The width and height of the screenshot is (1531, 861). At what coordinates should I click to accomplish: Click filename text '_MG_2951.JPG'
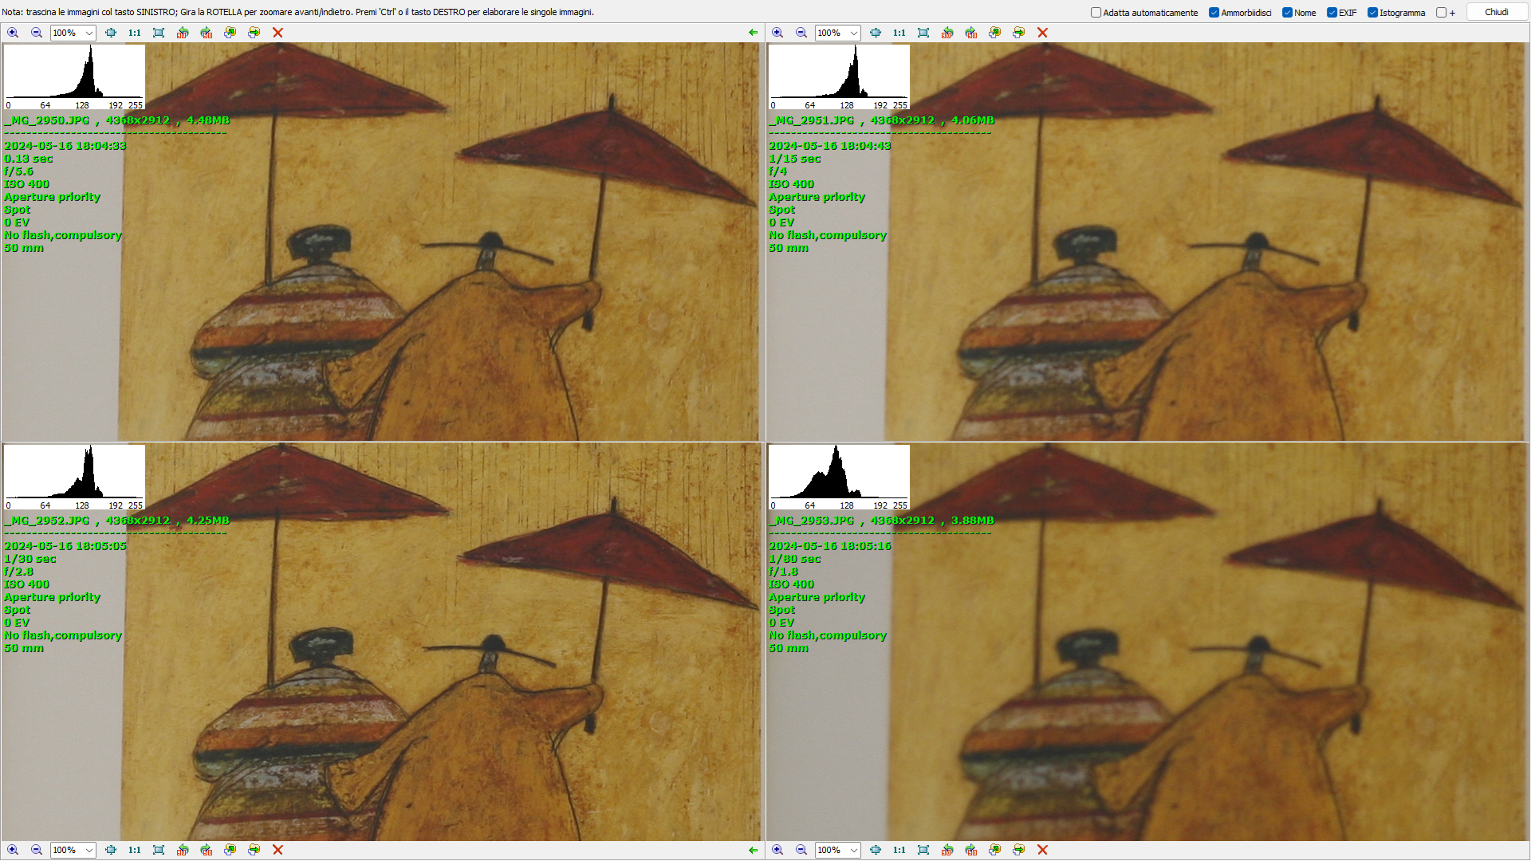pos(811,120)
